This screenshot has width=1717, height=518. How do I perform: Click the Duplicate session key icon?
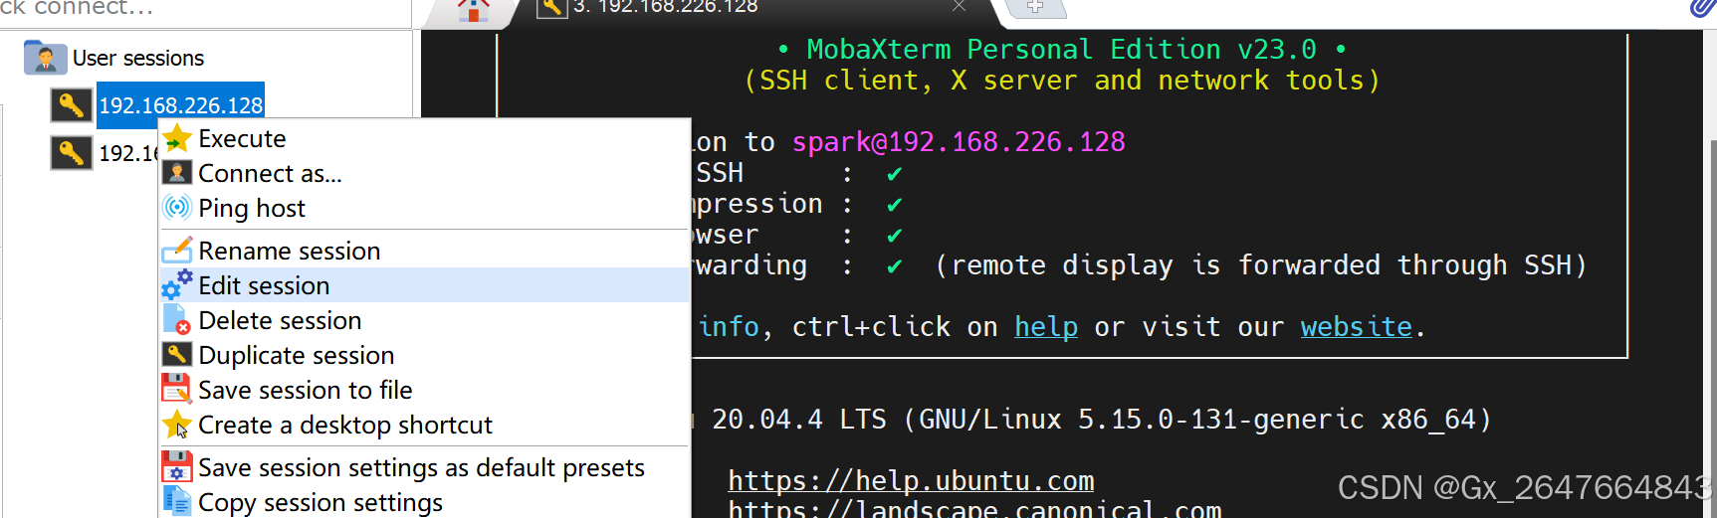coord(177,354)
